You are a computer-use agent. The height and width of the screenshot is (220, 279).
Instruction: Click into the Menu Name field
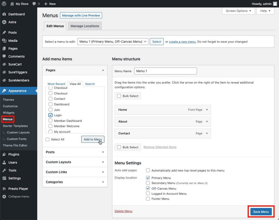[165, 71]
